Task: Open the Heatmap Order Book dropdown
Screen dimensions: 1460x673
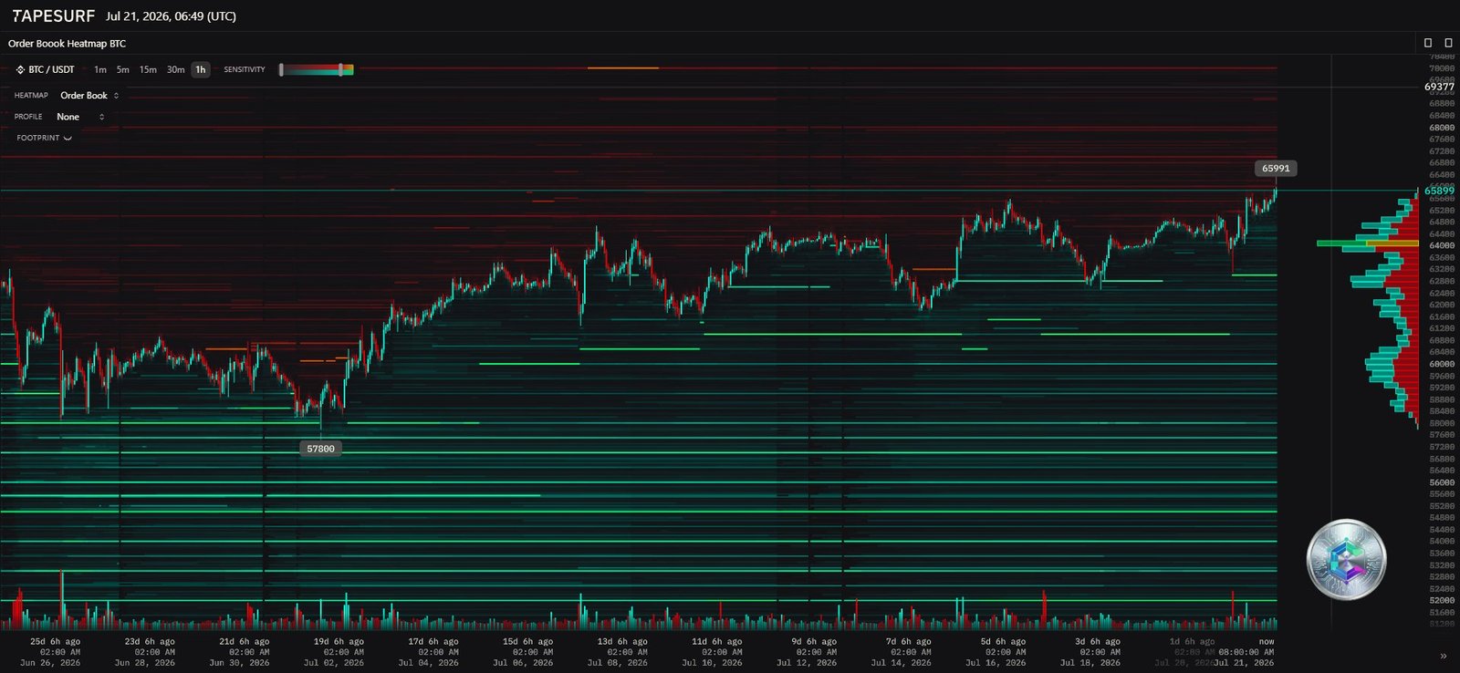Action: pyautogui.click(x=89, y=95)
